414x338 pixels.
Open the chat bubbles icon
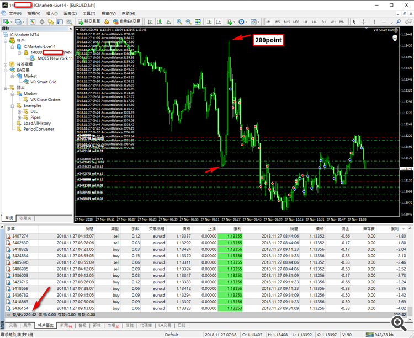point(408,22)
